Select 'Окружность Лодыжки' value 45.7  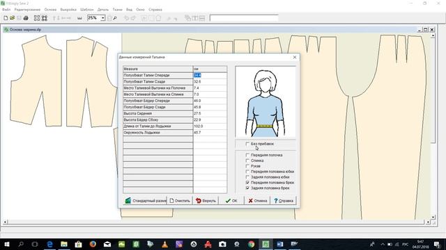(x=210, y=133)
